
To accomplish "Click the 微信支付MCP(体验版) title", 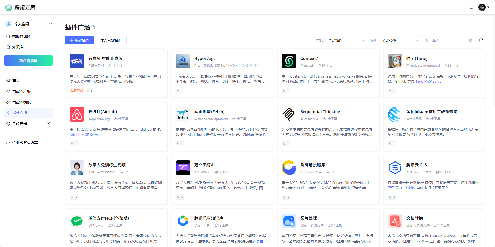I will tap(109, 218).
